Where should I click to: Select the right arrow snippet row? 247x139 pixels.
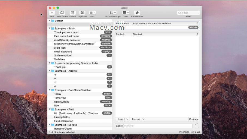tap(80, 75)
